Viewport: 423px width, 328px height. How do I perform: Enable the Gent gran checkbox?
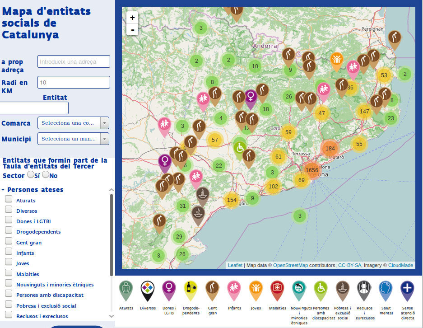(9, 242)
